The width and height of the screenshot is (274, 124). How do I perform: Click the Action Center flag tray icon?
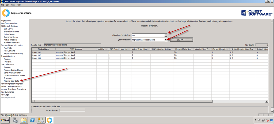pos(259,120)
